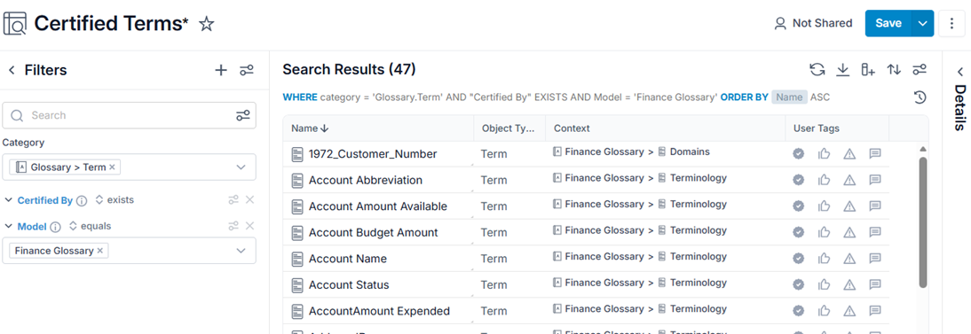Image resolution: width=971 pixels, height=334 pixels.
Task: Open comment icon on Account Abbreviation
Action: [x=875, y=180]
